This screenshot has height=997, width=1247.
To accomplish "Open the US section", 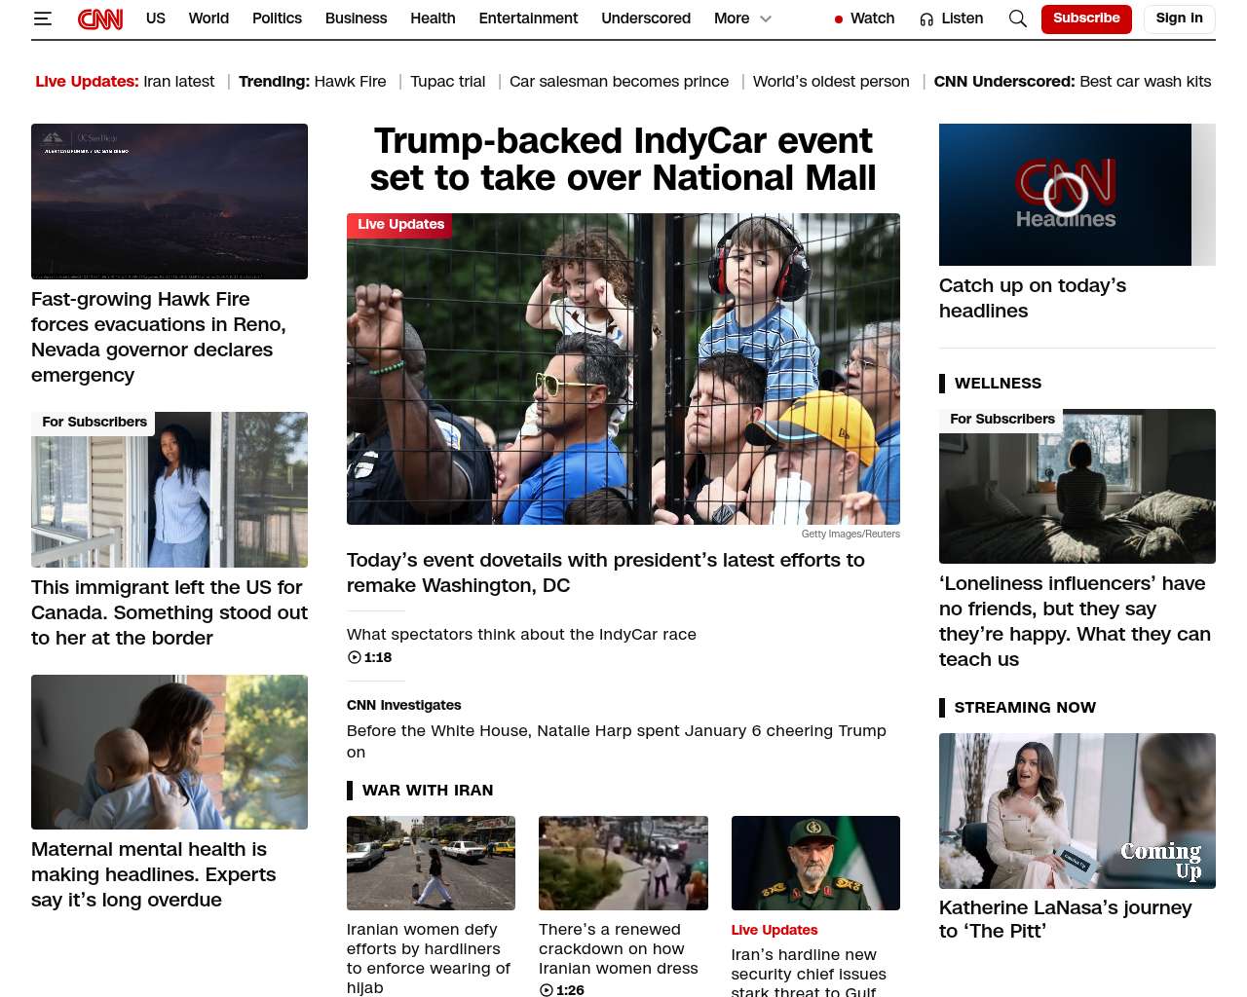I will pos(156,18).
